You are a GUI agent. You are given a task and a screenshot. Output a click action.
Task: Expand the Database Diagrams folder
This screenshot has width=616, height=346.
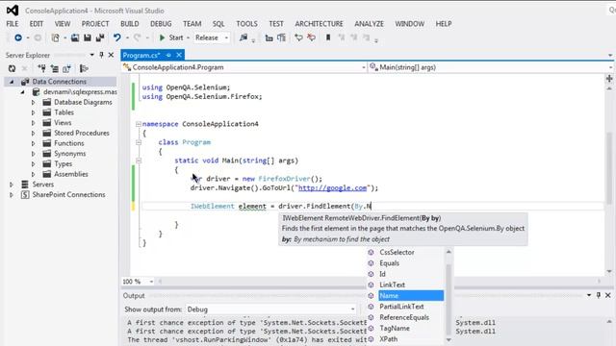[x=34, y=103]
